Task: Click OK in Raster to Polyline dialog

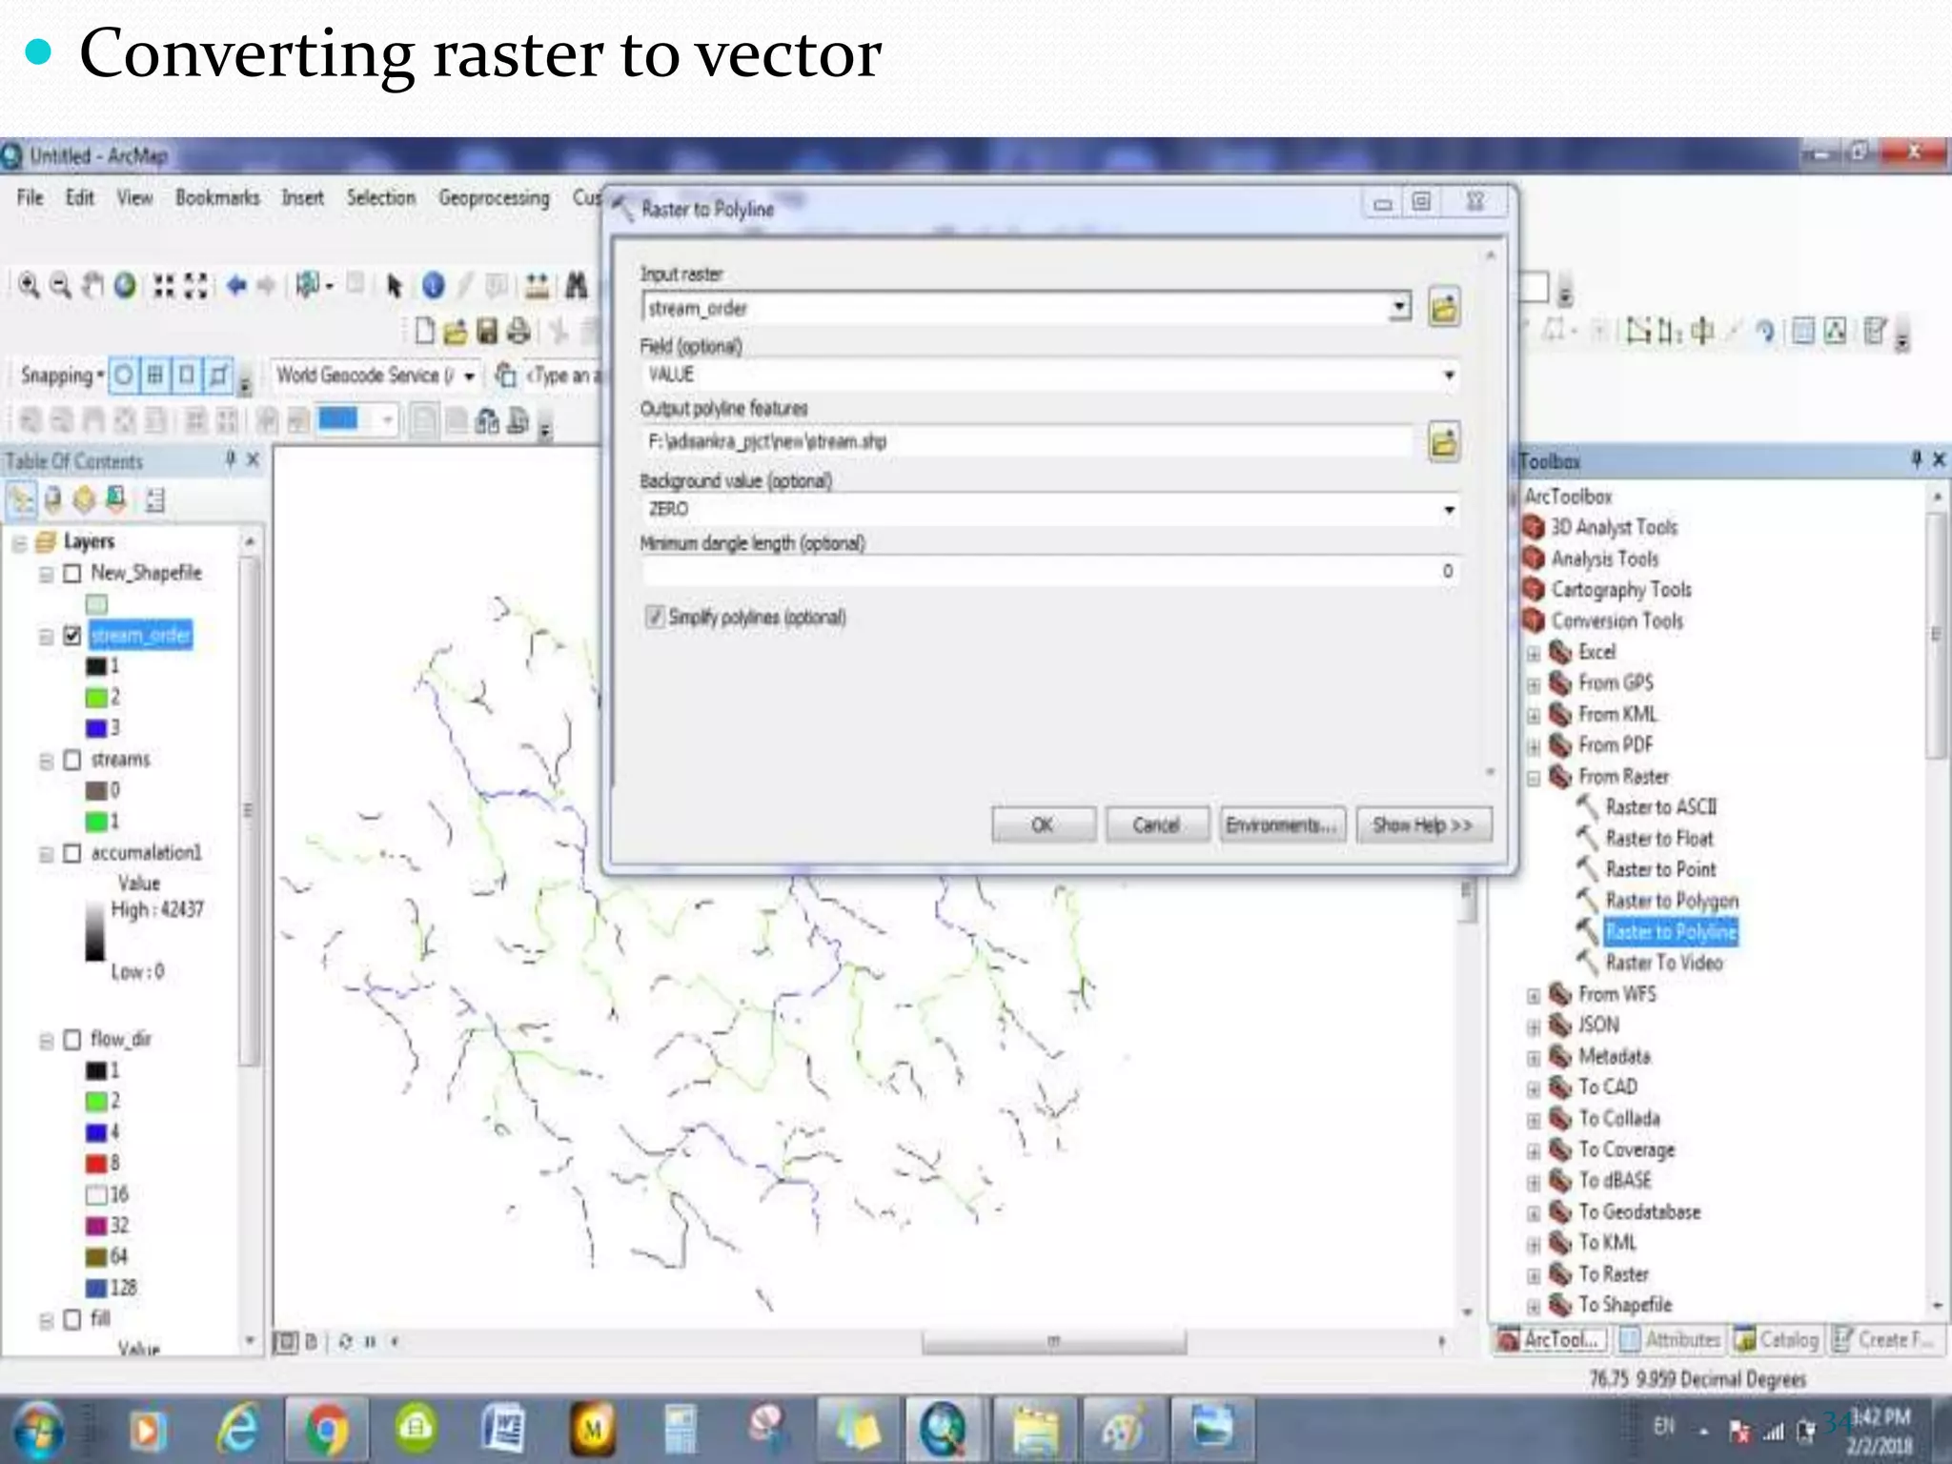Action: pyautogui.click(x=1043, y=824)
